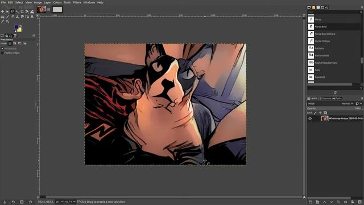Select the Unified Transform tool
Viewport: 364px width, 205px height.
pyautogui.click(x=27, y=11)
